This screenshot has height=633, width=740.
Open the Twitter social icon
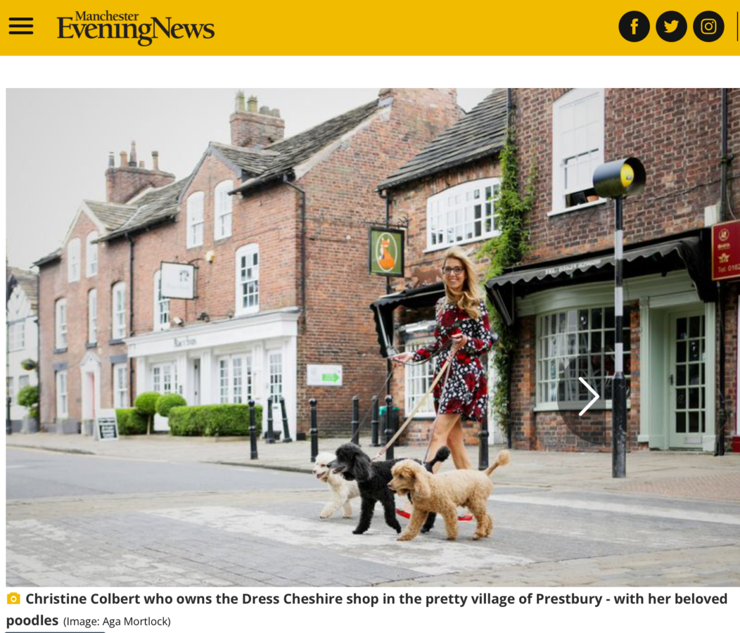coord(671,27)
